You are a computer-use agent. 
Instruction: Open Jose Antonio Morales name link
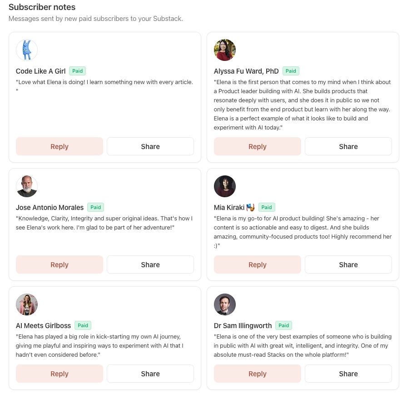50,207
